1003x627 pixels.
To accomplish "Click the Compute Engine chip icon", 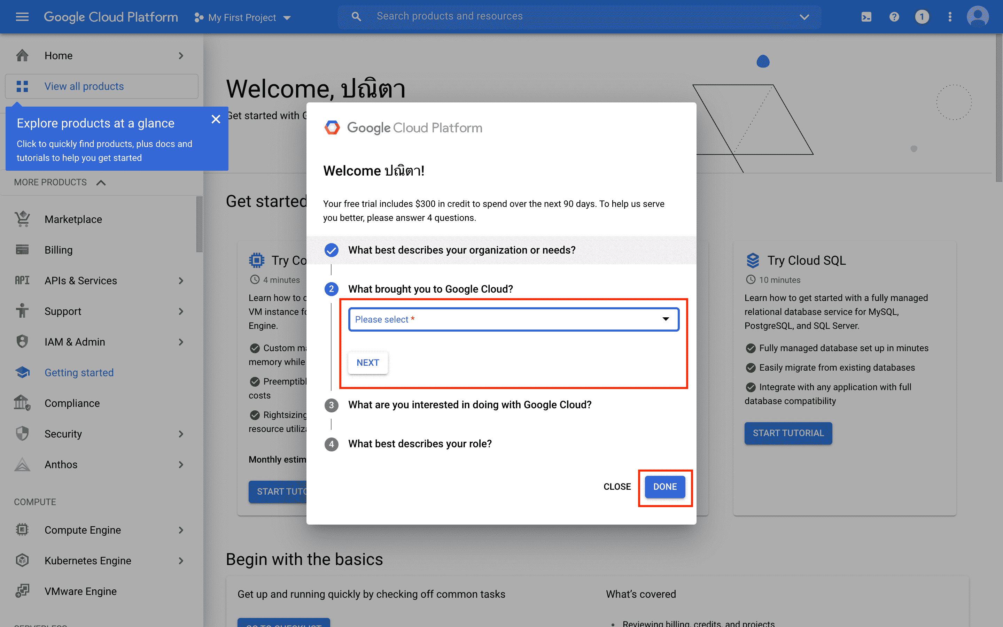I will tap(22, 529).
